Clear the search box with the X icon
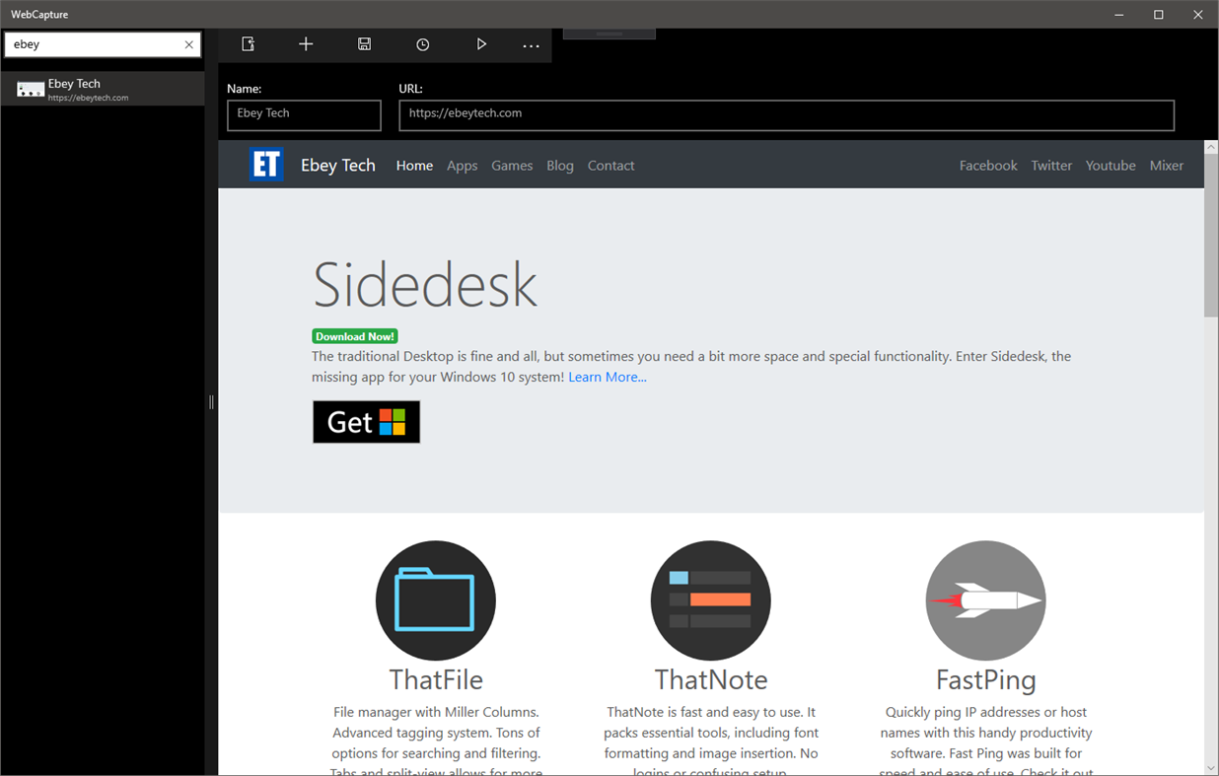The height and width of the screenshot is (776, 1219). [x=188, y=44]
